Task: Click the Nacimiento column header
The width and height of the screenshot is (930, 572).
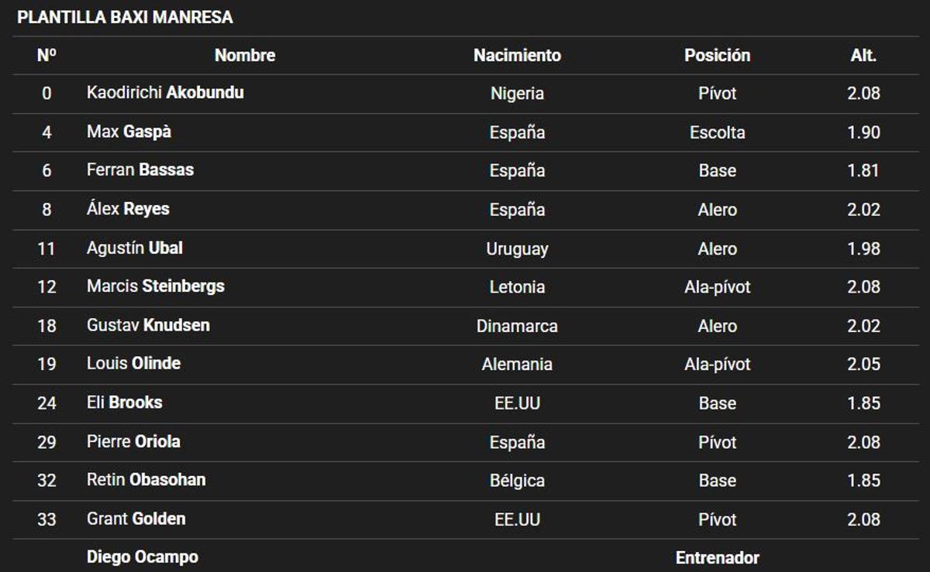Action: (517, 56)
